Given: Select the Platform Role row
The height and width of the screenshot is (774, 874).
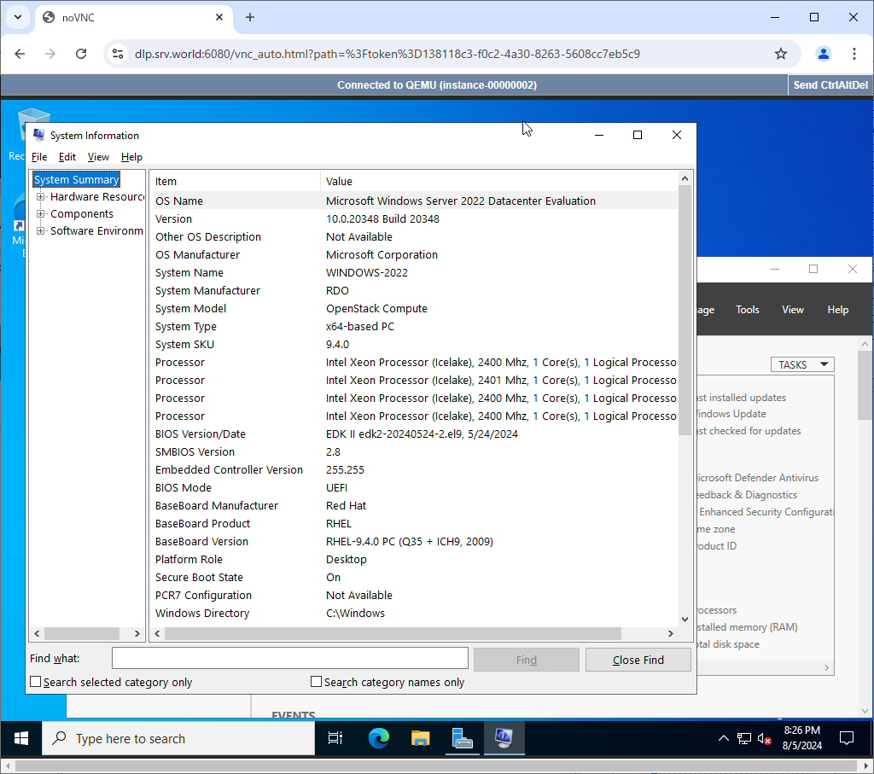Looking at the screenshot, I should pos(416,560).
